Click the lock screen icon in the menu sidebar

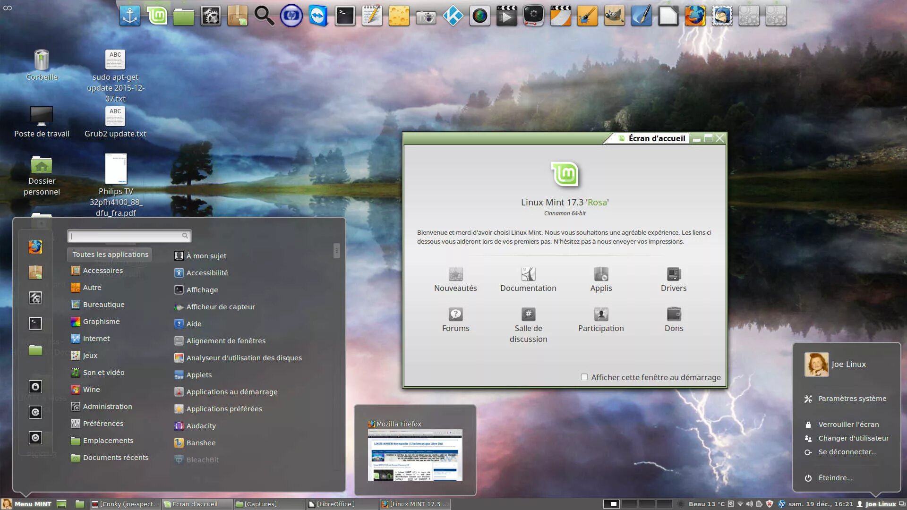35,387
